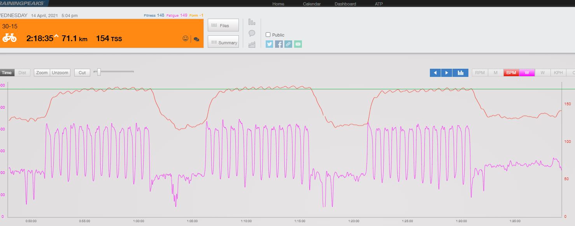The height and width of the screenshot is (226, 575).
Task: Open the area graph icon below speech bubble
Action: (252, 44)
